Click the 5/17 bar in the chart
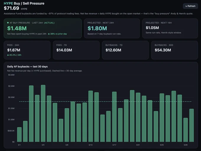Screen dimensions: 201x151 pos(114,117)
